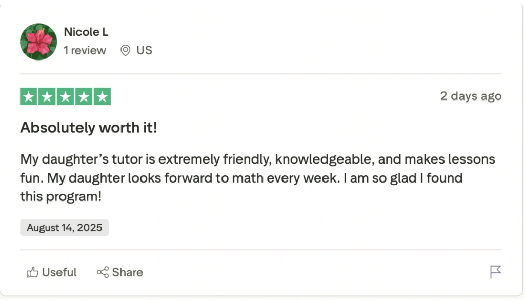This screenshot has width=525, height=301.
Task: Click the US location label
Action: [x=144, y=50]
